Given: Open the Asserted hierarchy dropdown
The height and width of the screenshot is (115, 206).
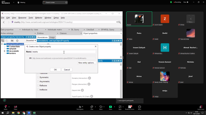Looking at the screenshot, I should coord(31,41).
